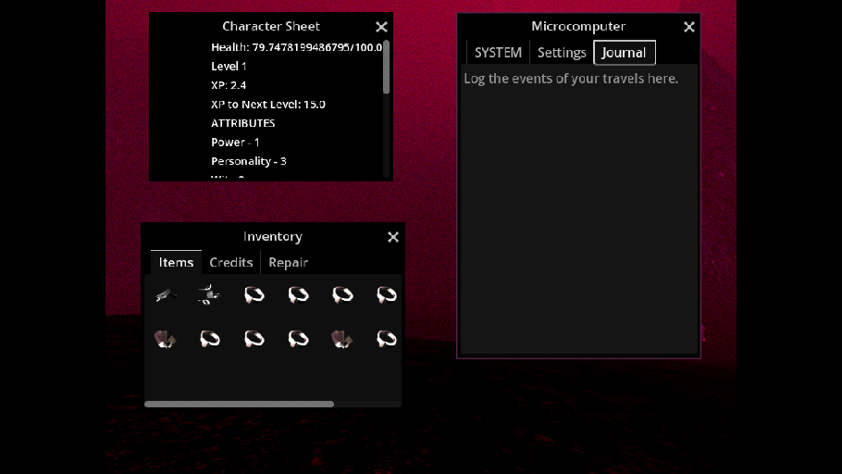This screenshot has width=842, height=474.
Task: Select the second item in the bottom inventory row
Action: (x=209, y=340)
